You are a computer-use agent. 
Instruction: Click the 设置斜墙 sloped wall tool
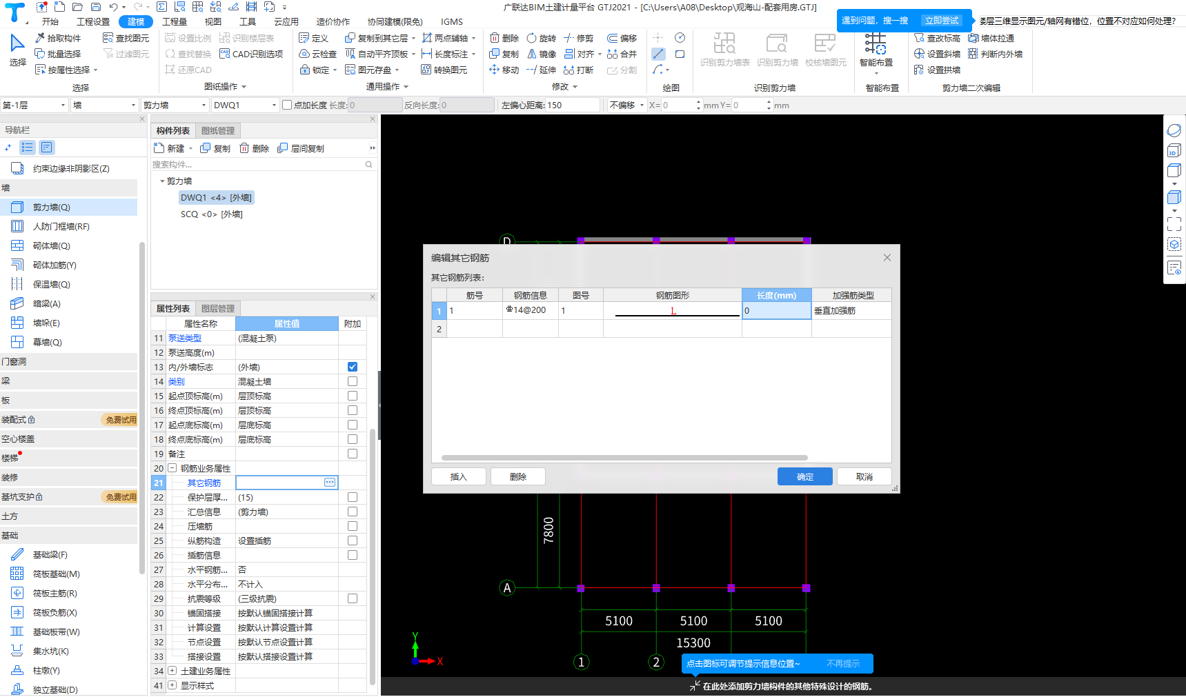pyautogui.click(x=937, y=54)
